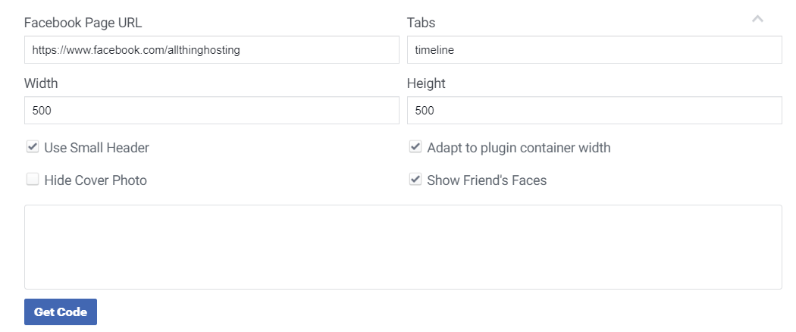
Task: Select the Width input box
Action: tap(212, 111)
